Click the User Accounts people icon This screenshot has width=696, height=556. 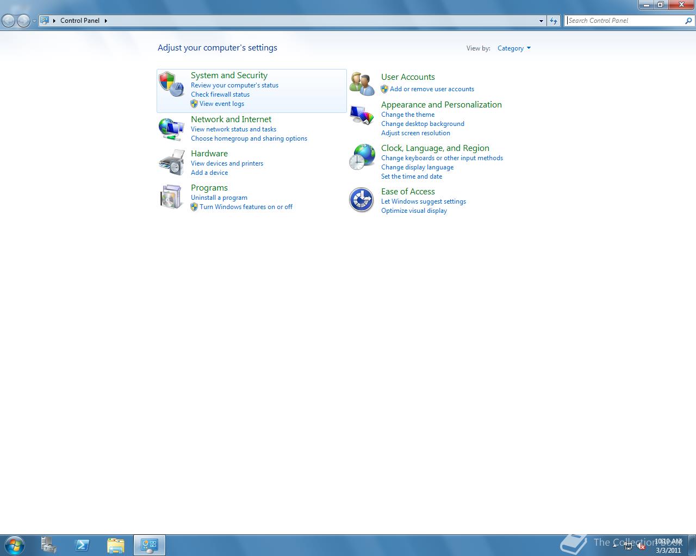(x=362, y=84)
